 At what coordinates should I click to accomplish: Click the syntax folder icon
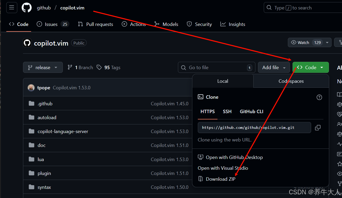(x=32, y=187)
